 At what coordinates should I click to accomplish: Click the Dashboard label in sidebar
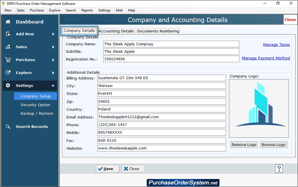coord(30,22)
